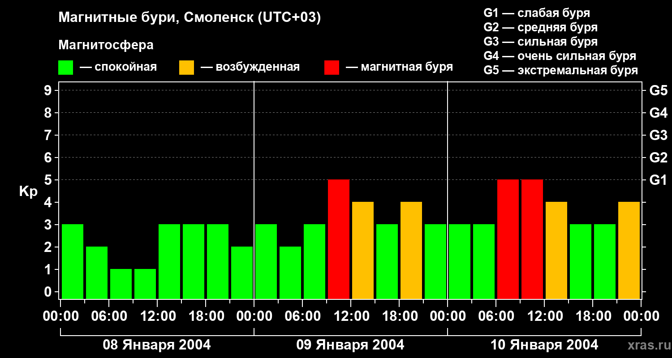Image resolution: width=672 pixels, height=358 pixels.
Task: Click the '12:00' tick label of 10 Января
Action: click(544, 316)
